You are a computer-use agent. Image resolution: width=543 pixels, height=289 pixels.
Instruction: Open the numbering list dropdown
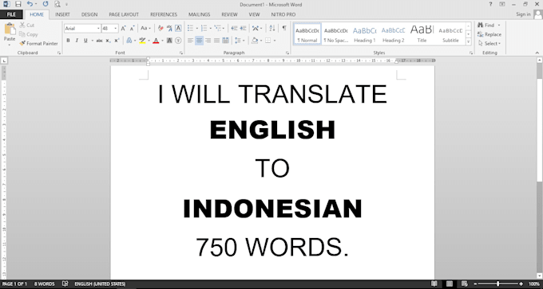(x=211, y=29)
